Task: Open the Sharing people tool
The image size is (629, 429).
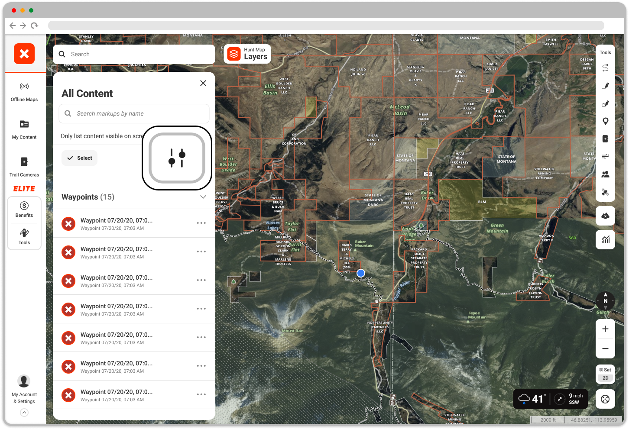Action: coord(606,174)
